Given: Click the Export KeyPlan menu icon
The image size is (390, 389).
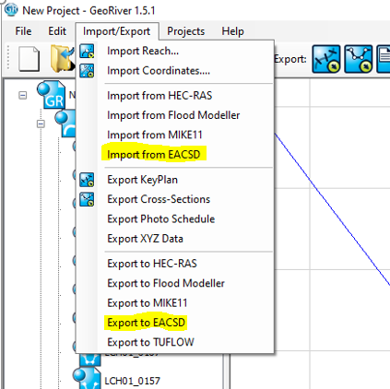Looking at the screenshot, I should [x=87, y=180].
